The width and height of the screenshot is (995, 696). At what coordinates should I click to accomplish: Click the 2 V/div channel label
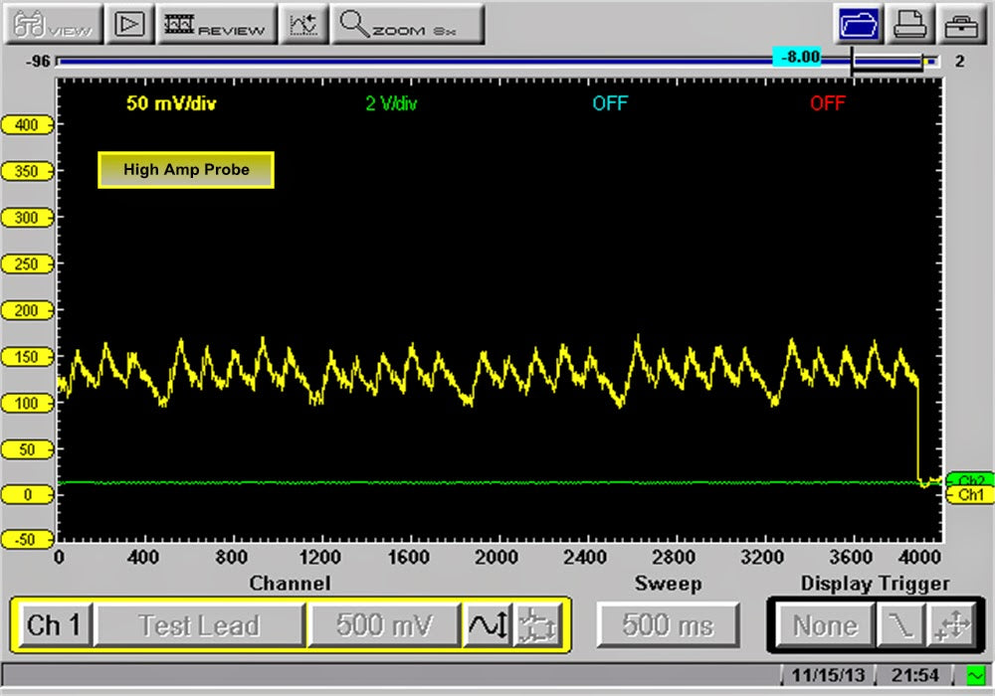391,103
